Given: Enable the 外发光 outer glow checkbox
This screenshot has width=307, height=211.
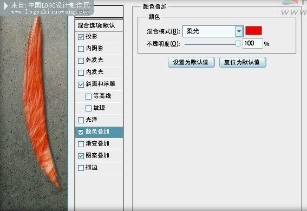Looking at the screenshot, I should (x=81, y=61).
